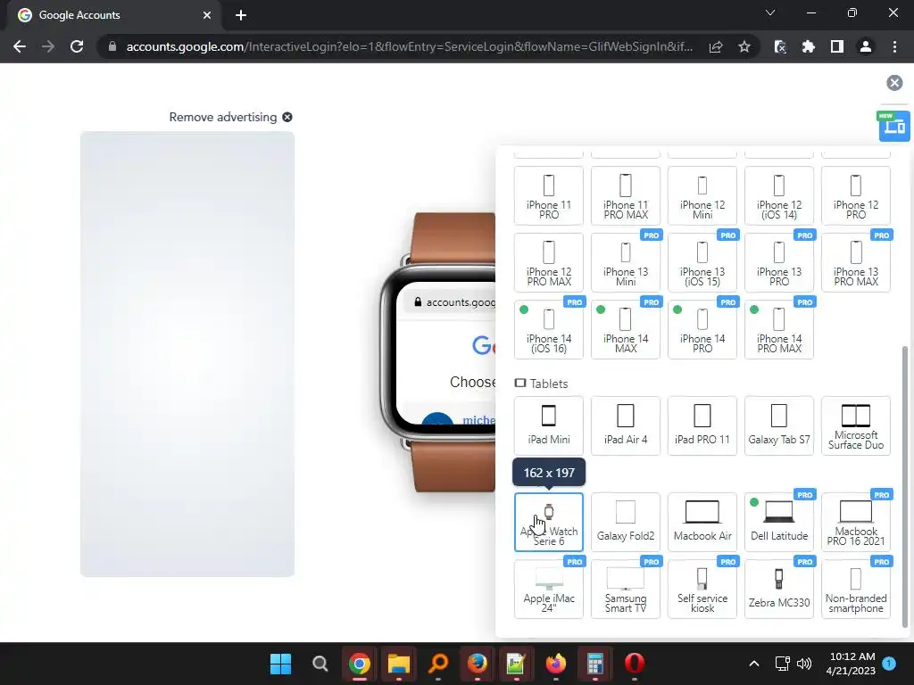914x685 pixels.
Task: Select the Apple Watch Serie 6 device
Action: click(549, 522)
